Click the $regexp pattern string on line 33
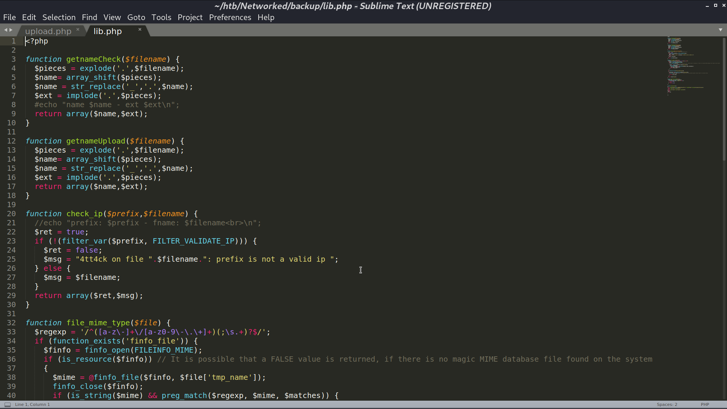 [x=173, y=332]
